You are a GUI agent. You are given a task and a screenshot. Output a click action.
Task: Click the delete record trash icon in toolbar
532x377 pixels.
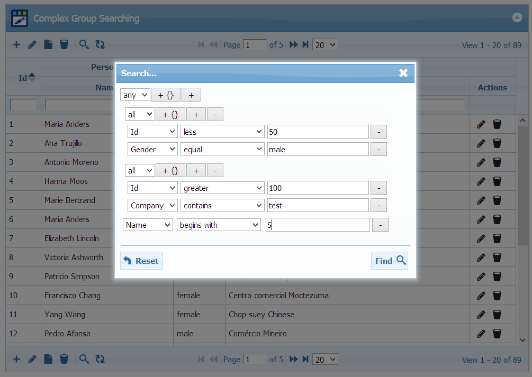64,44
